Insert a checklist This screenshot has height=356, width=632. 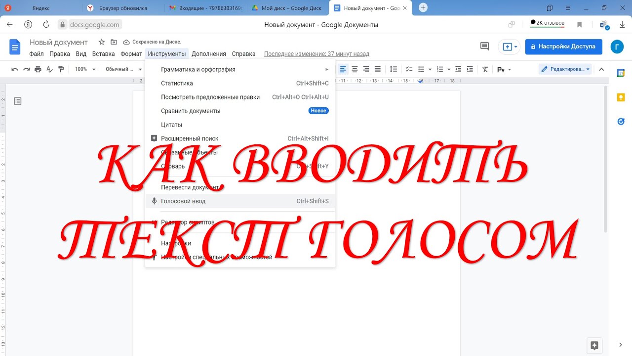click(409, 69)
